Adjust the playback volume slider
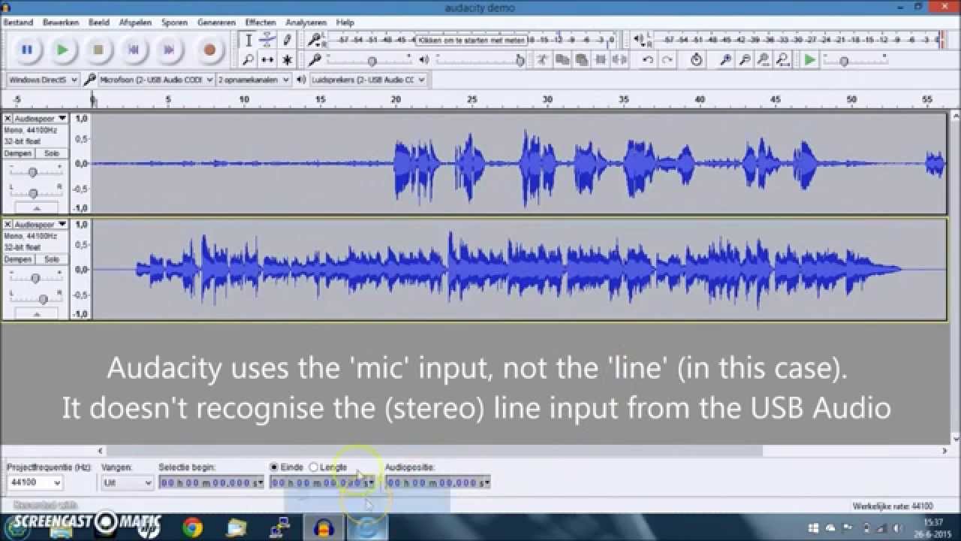 (x=480, y=60)
